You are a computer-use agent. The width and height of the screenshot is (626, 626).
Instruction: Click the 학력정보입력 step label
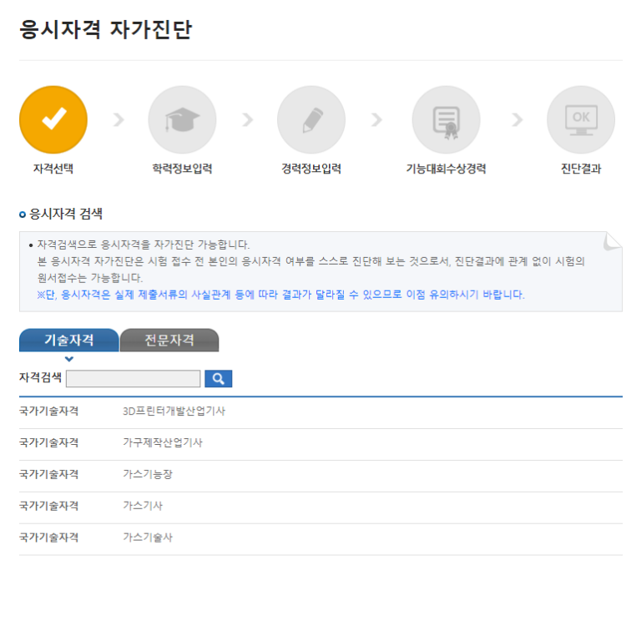pos(182,169)
